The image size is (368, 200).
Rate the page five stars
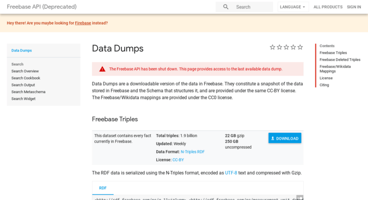coord(300,47)
